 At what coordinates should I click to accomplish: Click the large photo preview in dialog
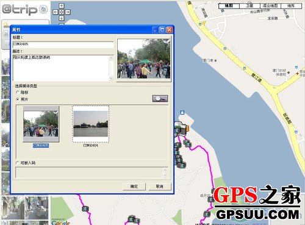coord(144,59)
